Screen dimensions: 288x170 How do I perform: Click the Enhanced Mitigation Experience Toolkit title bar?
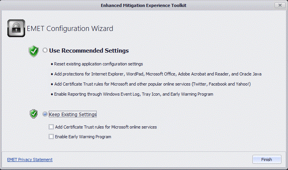pyautogui.click(x=143, y=5)
